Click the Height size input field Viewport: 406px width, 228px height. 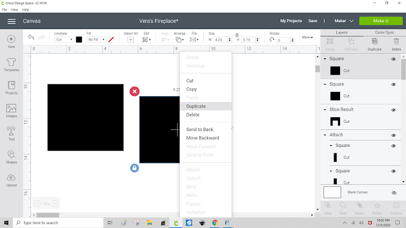249,39
